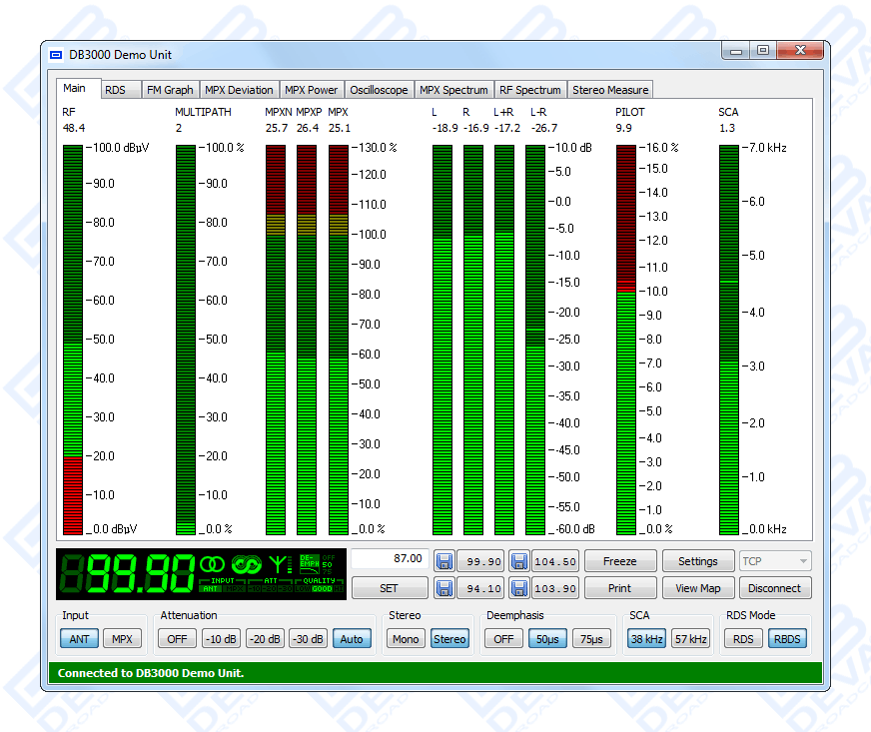This screenshot has width=871, height=732.
Task: Set attenuation to -20 dB
Action: [267, 639]
